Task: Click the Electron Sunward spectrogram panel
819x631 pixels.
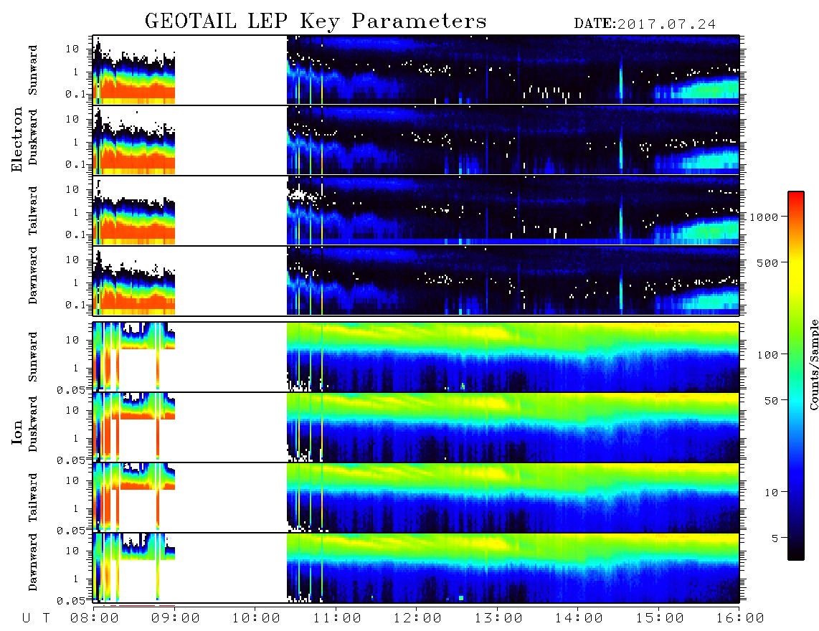Action: click(416, 70)
